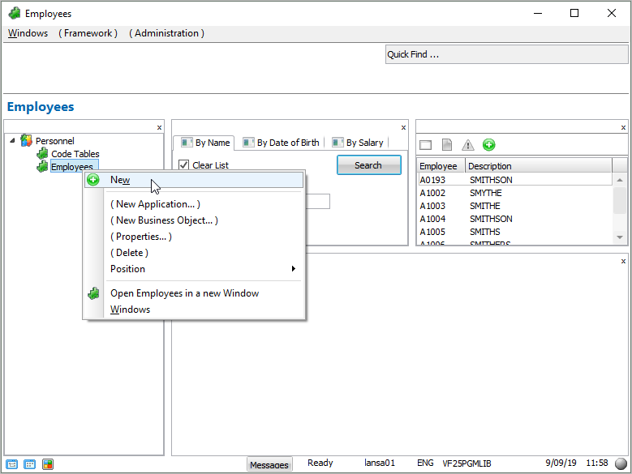The image size is (632, 474).
Task: Click the blank document icon in list toolbar
Action: 447,145
